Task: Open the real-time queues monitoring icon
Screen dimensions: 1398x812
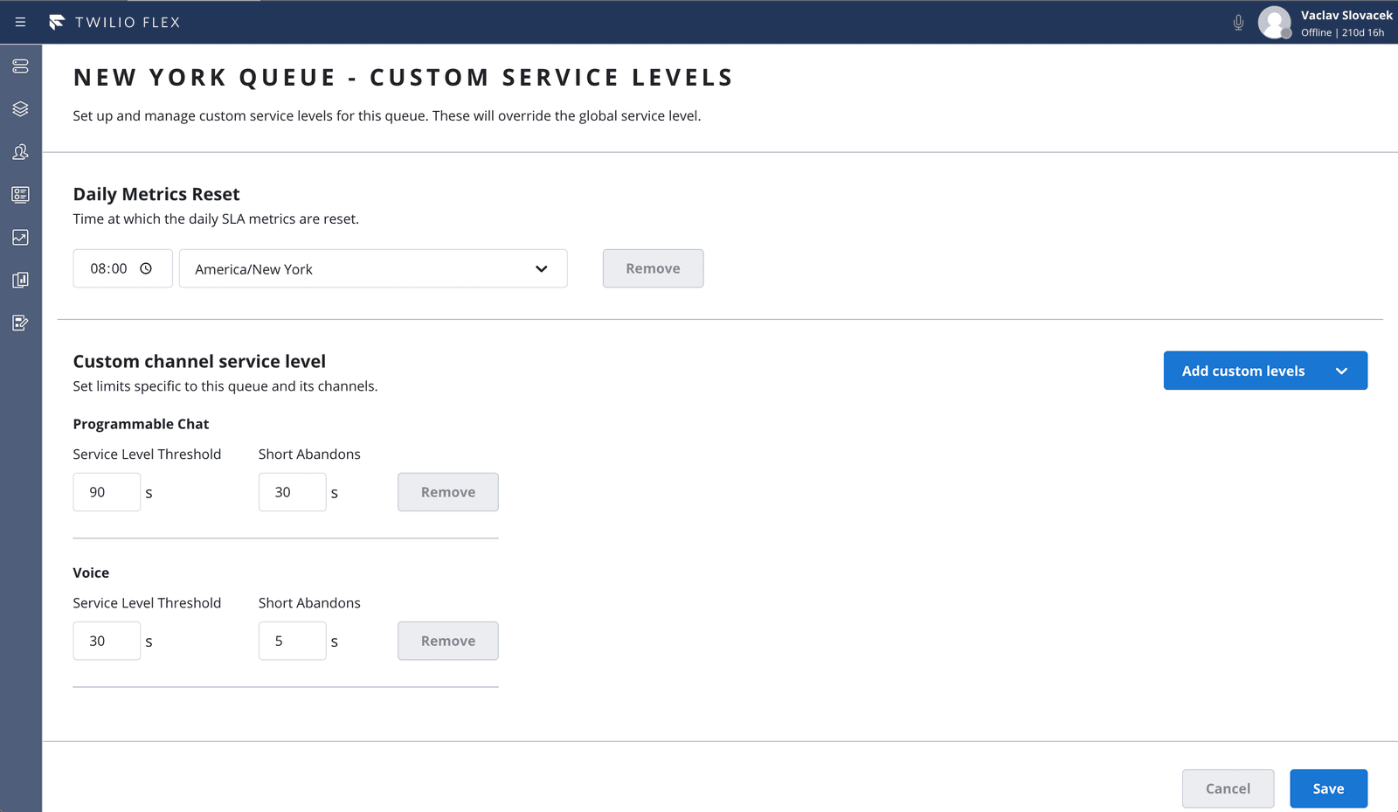Action: (x=20, y=237)
